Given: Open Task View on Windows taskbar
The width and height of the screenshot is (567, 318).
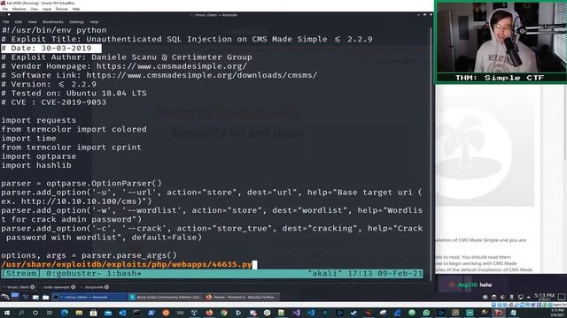Looking at the screenshot, I should (50, 313).
